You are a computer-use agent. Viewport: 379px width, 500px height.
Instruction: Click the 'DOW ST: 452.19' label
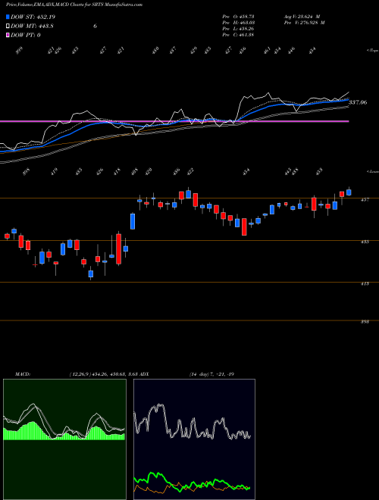point(33,17)
